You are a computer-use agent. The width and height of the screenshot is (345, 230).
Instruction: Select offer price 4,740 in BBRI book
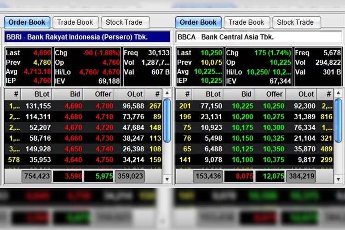pyautogui.click(x=104, y=149)
